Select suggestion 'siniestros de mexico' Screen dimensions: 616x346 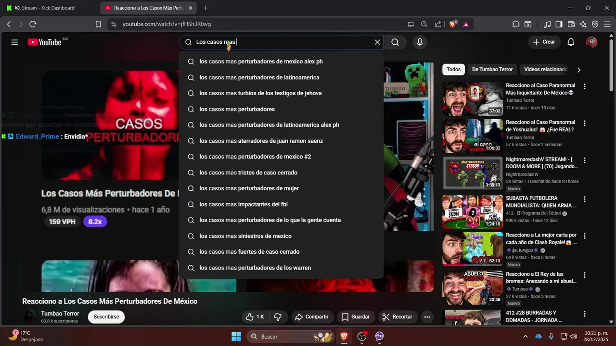(x=281, y=236)
